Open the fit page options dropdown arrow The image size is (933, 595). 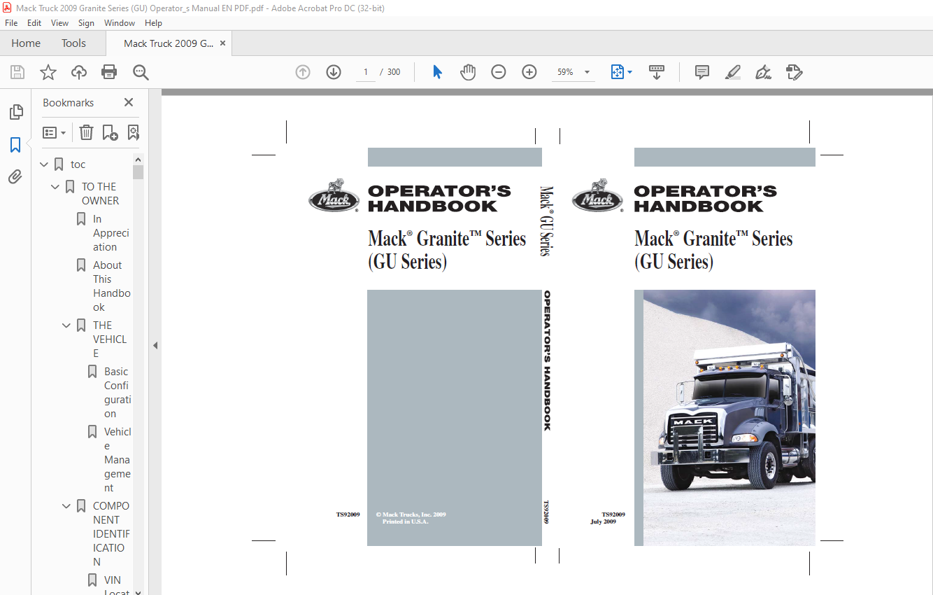click(x=630, y=72)
